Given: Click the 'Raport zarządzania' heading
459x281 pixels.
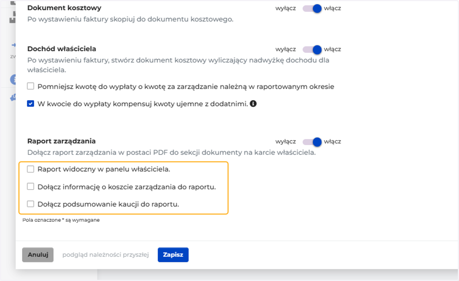Looking at the screenshot, I should (62, 141).
